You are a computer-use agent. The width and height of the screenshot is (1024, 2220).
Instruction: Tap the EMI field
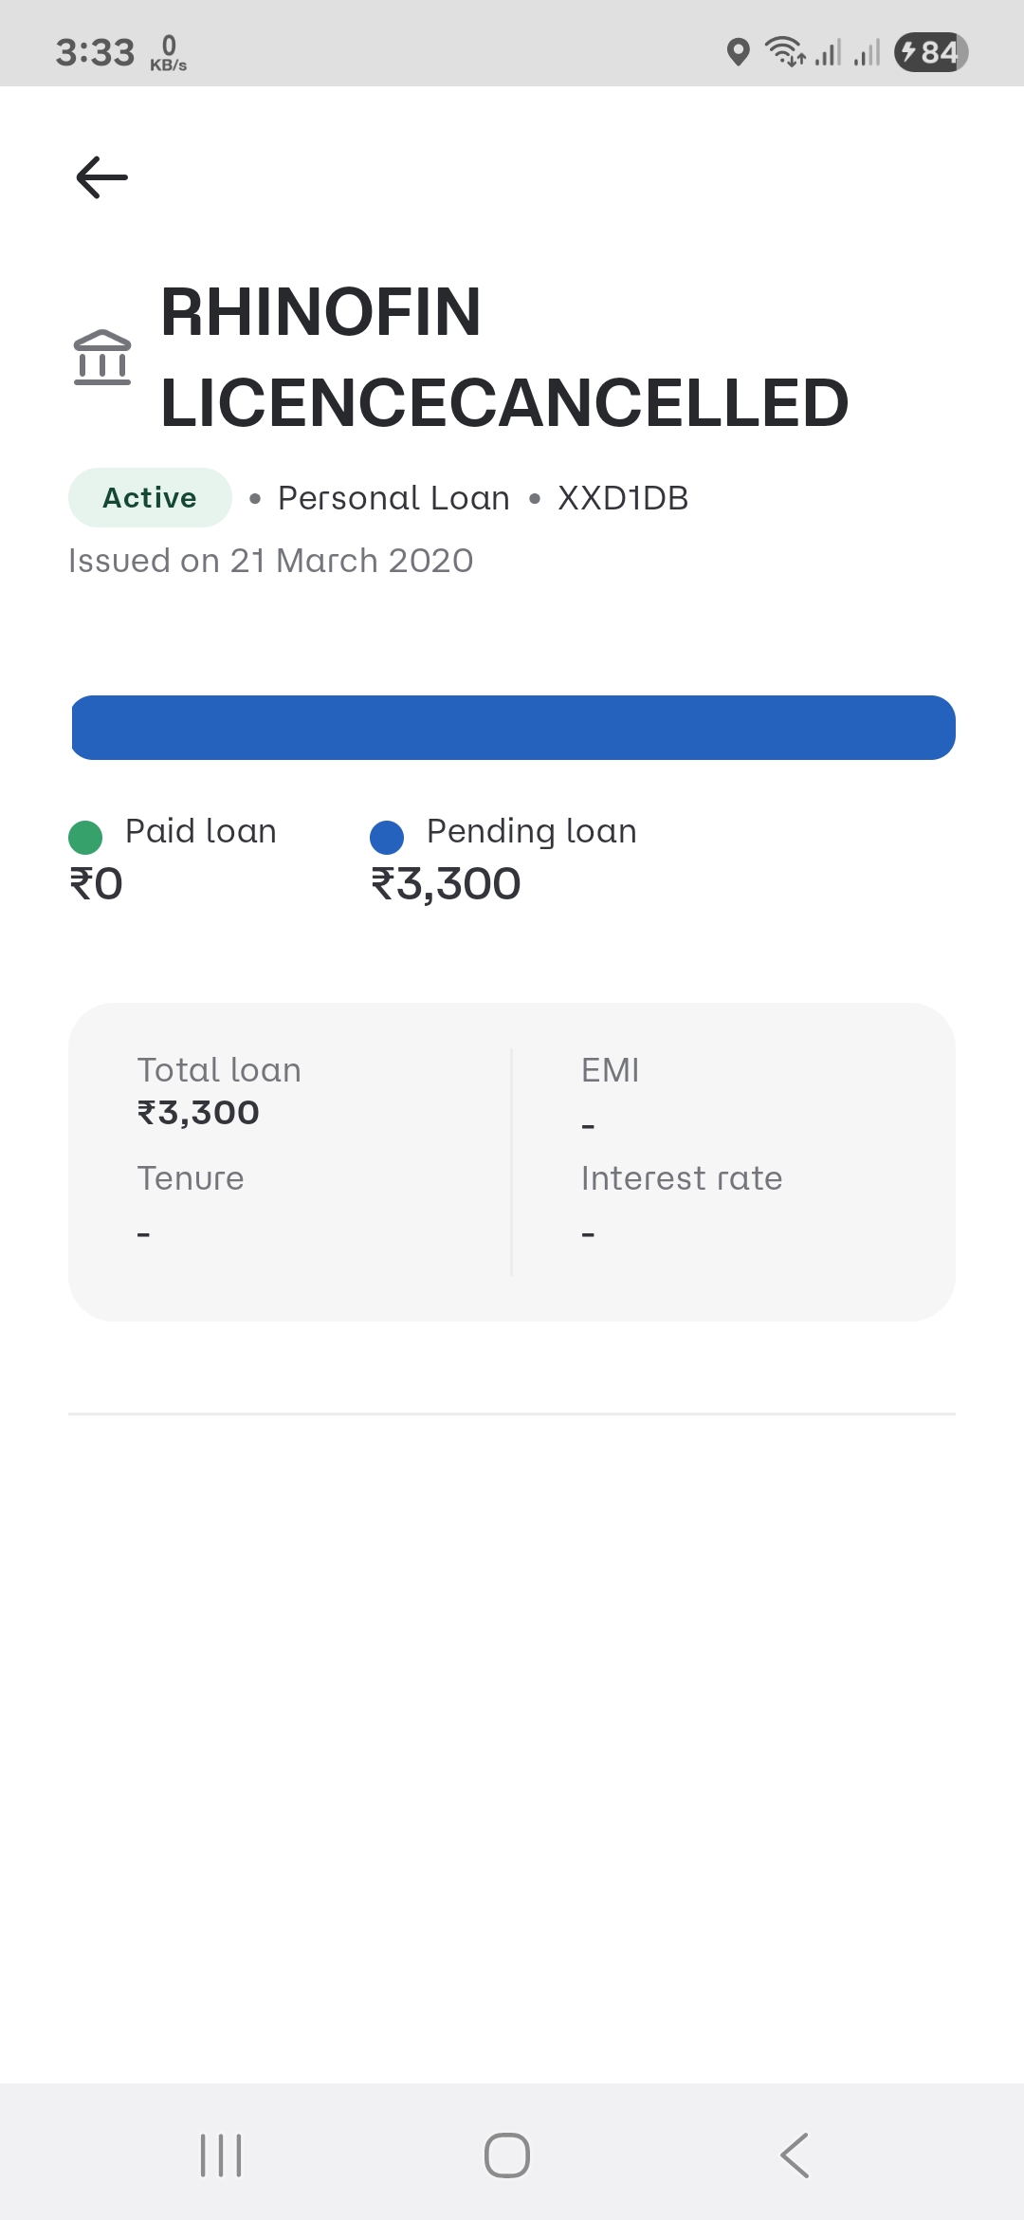[x=610, y=1070]
